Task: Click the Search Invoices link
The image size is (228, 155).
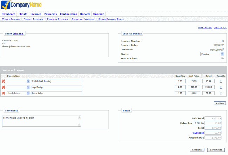Action: (33, 19)
